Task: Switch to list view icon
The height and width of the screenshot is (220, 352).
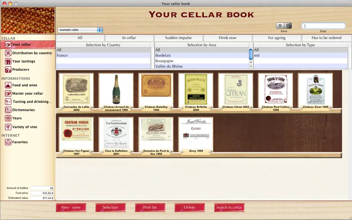Action: click(x=280, y=26)
